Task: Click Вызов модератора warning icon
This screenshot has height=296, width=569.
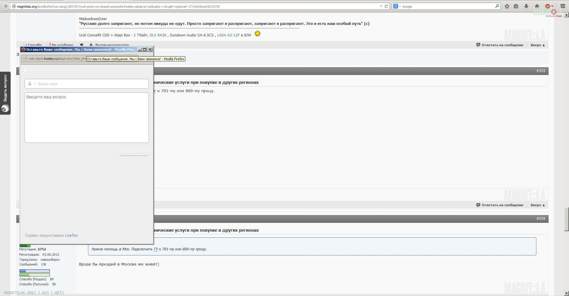Action: (x=91, y=45)
